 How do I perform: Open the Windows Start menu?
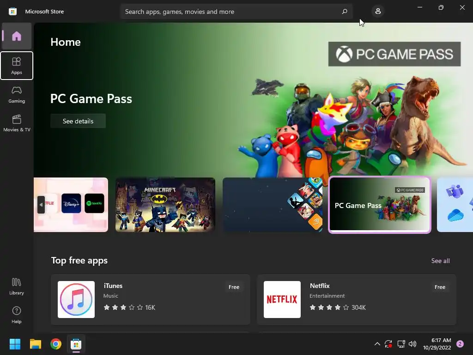15,344
